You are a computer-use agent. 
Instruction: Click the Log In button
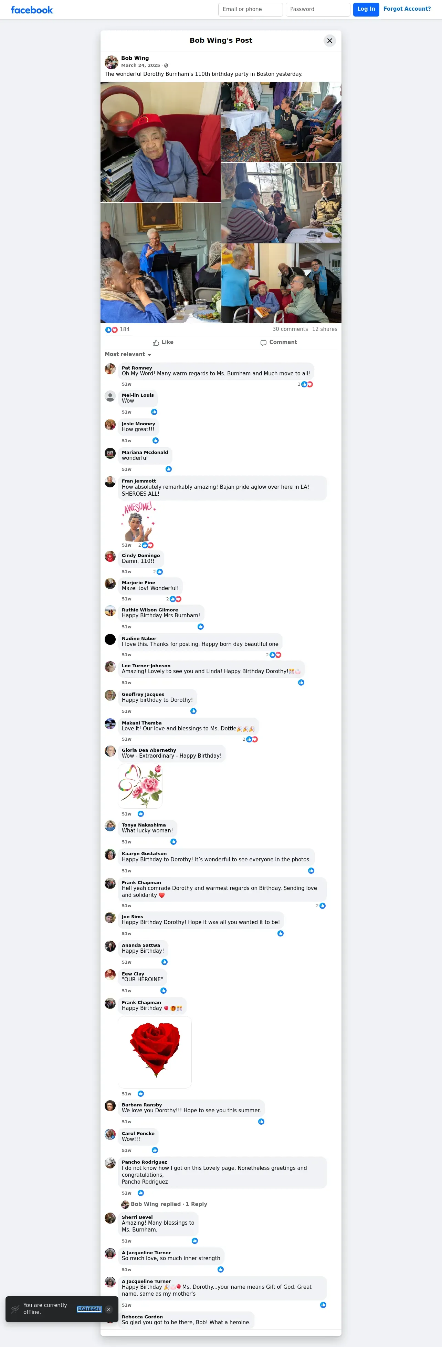366,9
